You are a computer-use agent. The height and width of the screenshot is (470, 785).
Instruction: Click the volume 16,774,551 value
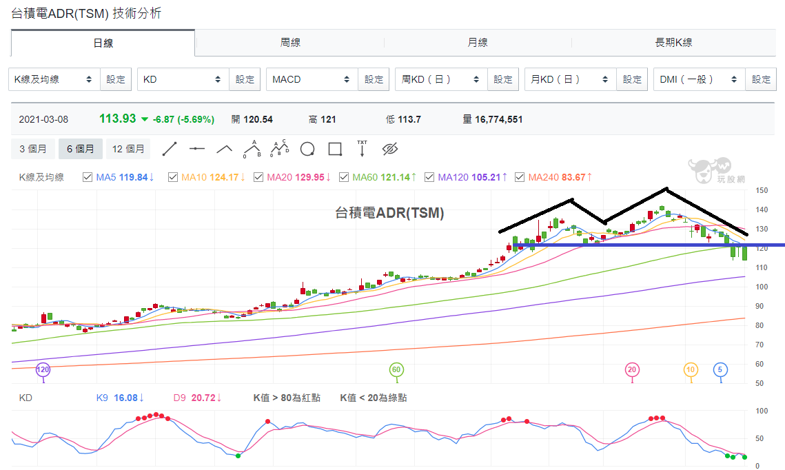498,119
